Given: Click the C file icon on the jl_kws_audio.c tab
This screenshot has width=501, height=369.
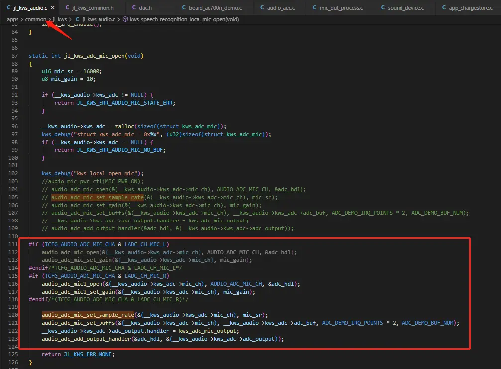Looking at the screenshot, I should click(x=8, y=7).
